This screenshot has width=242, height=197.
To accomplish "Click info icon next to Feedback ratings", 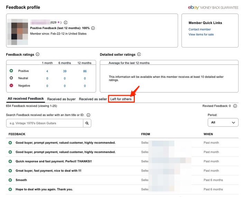I will point(38,54).
